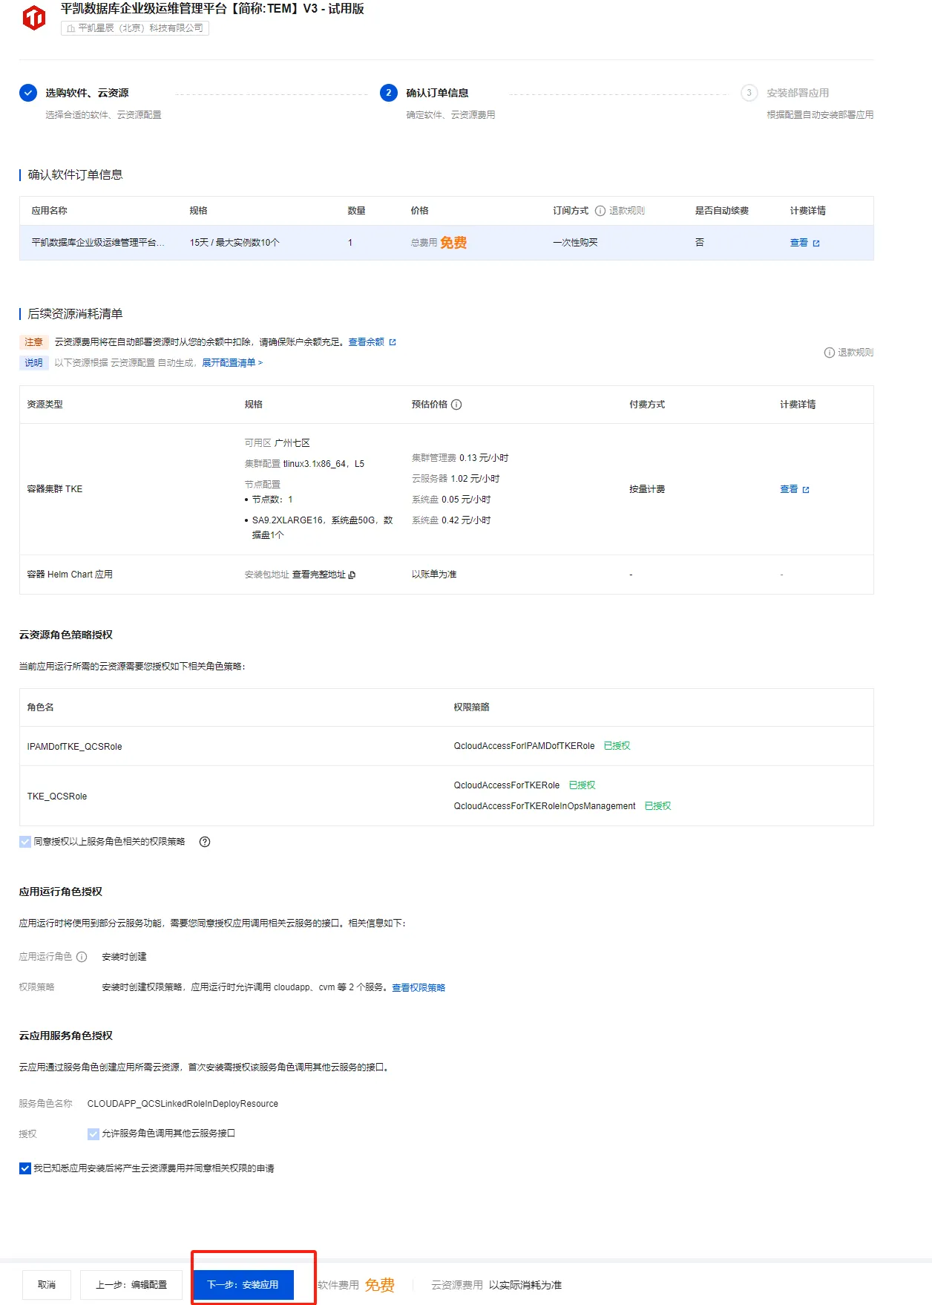The image size is (932, 1305).
Task: Expand the configuration list via 展开配置清单
Action: (232, 363)
